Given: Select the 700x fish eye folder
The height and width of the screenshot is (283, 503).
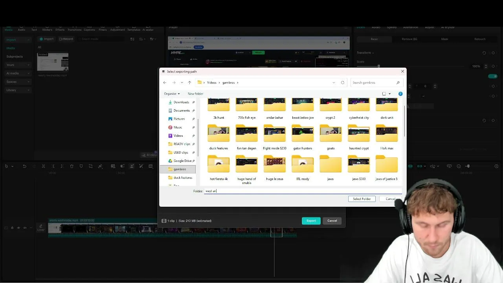Looking at the screenshot, I should (x=246, y=109).
